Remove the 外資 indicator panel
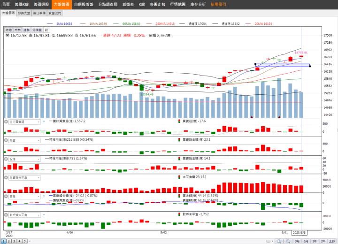 [6, 140]
